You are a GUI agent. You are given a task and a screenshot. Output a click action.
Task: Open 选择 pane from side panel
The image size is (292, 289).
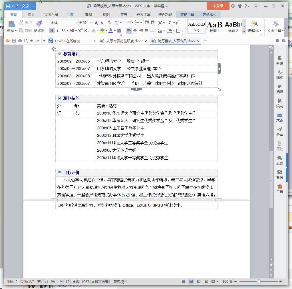[279, 89]
